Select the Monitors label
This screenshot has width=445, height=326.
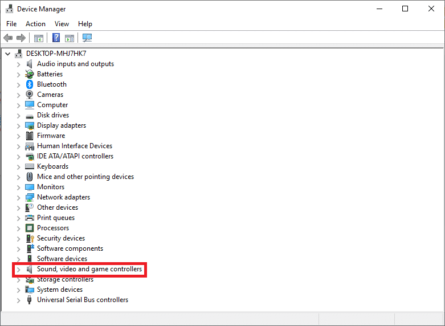click(51, 187)
